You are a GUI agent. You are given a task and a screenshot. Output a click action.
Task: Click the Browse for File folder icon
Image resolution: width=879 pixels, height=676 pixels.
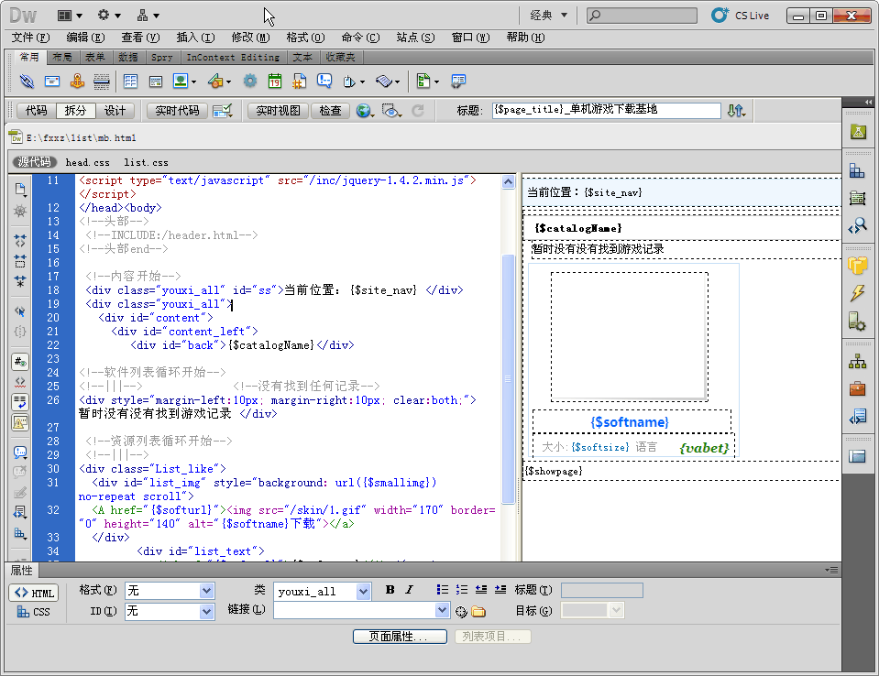[x=478, y=612]
